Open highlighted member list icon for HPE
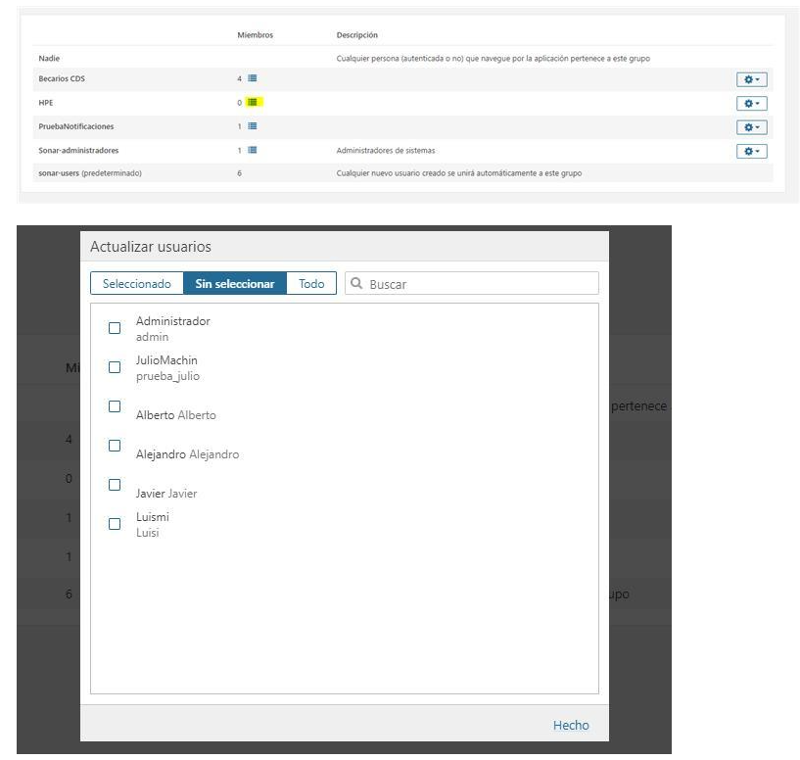The image size is (800, 760). pyautogui.click(x=253, y=102)
